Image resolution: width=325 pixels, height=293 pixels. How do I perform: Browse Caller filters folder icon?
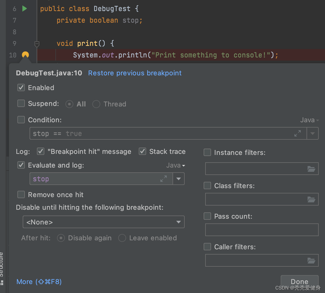coord(311,261)
